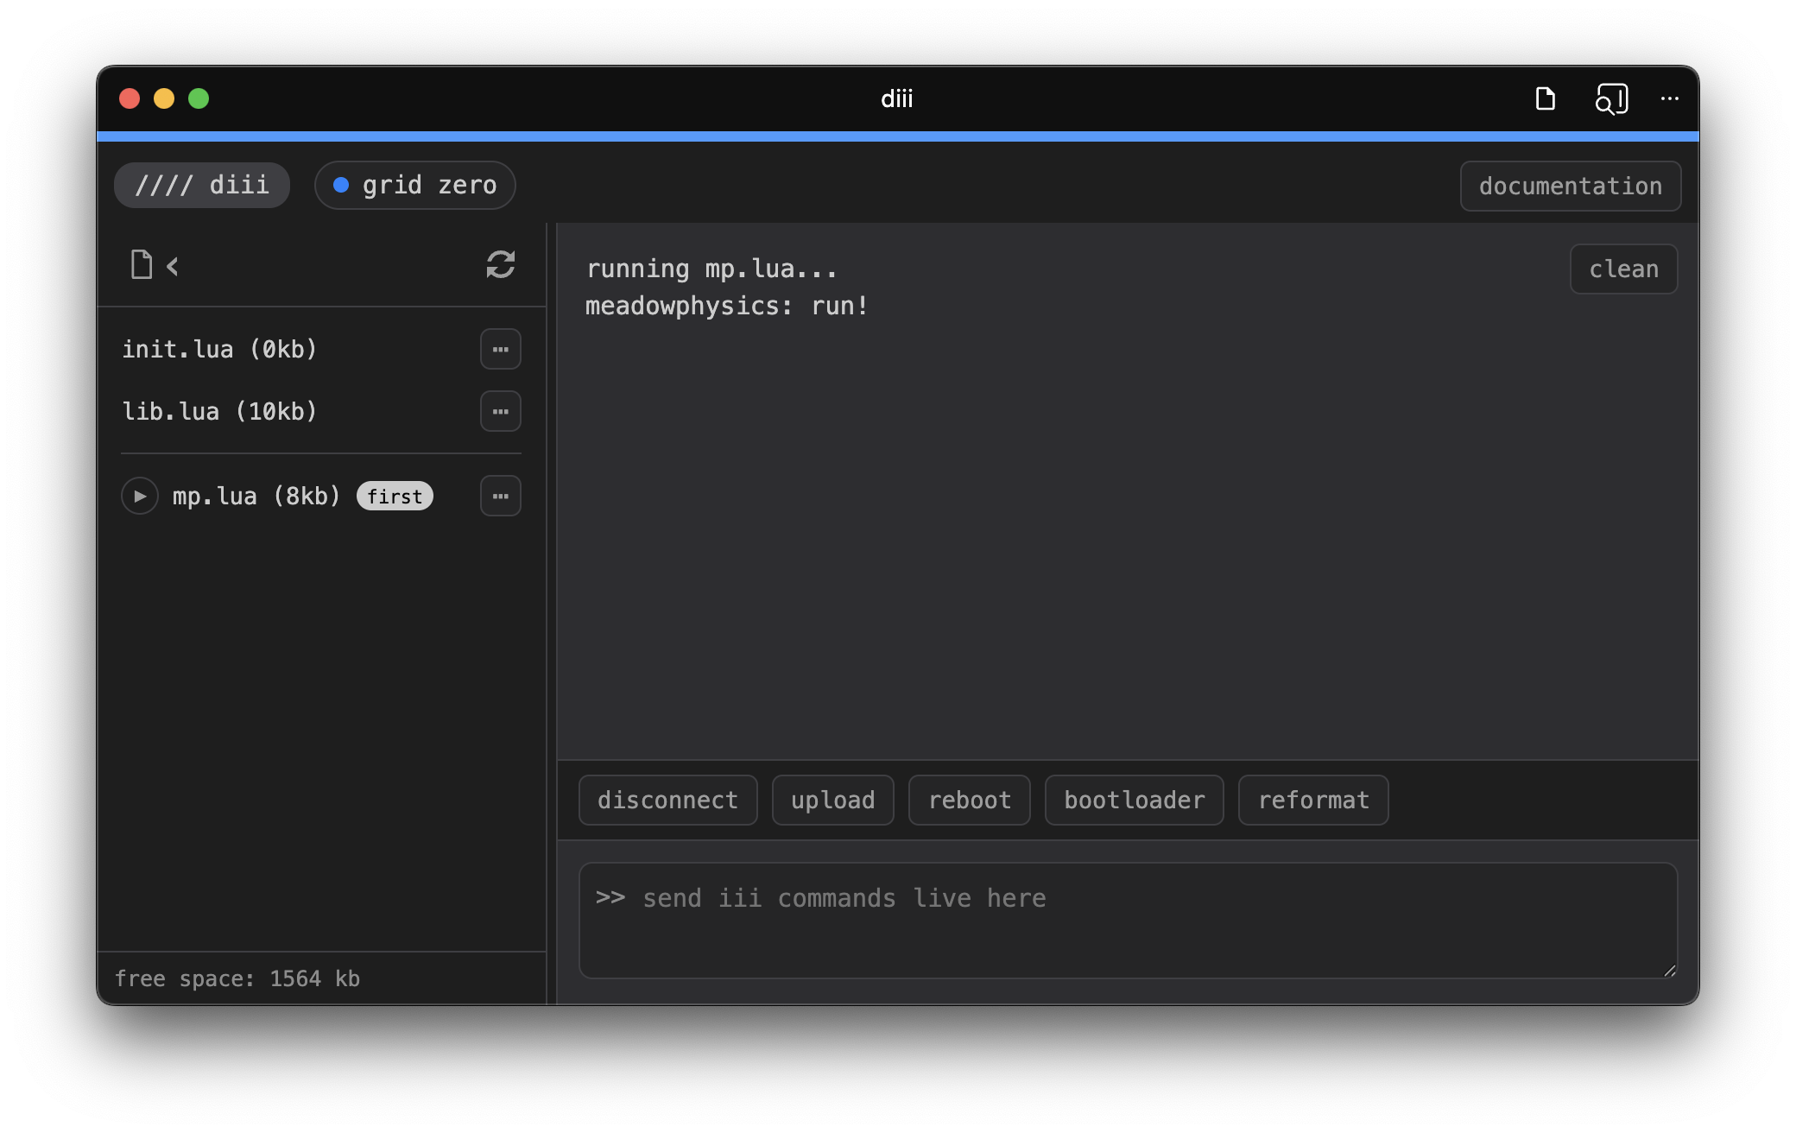Select the //// diii tab
The height and width of the screenshot is (1133, 1796).
(202, 185)
